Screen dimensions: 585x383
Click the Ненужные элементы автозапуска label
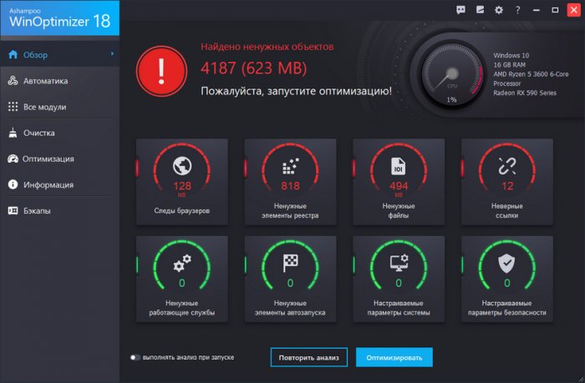coord(290,308)
